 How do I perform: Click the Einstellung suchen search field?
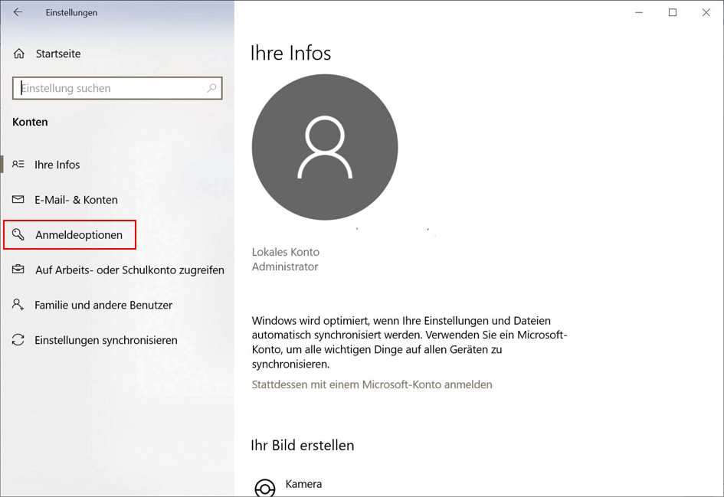click(x=117, y=88)
